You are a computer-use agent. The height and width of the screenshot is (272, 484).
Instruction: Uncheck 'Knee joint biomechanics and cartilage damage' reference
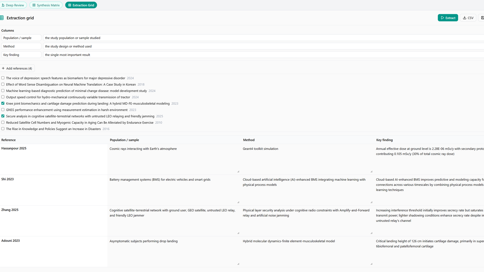coord(3,103)
